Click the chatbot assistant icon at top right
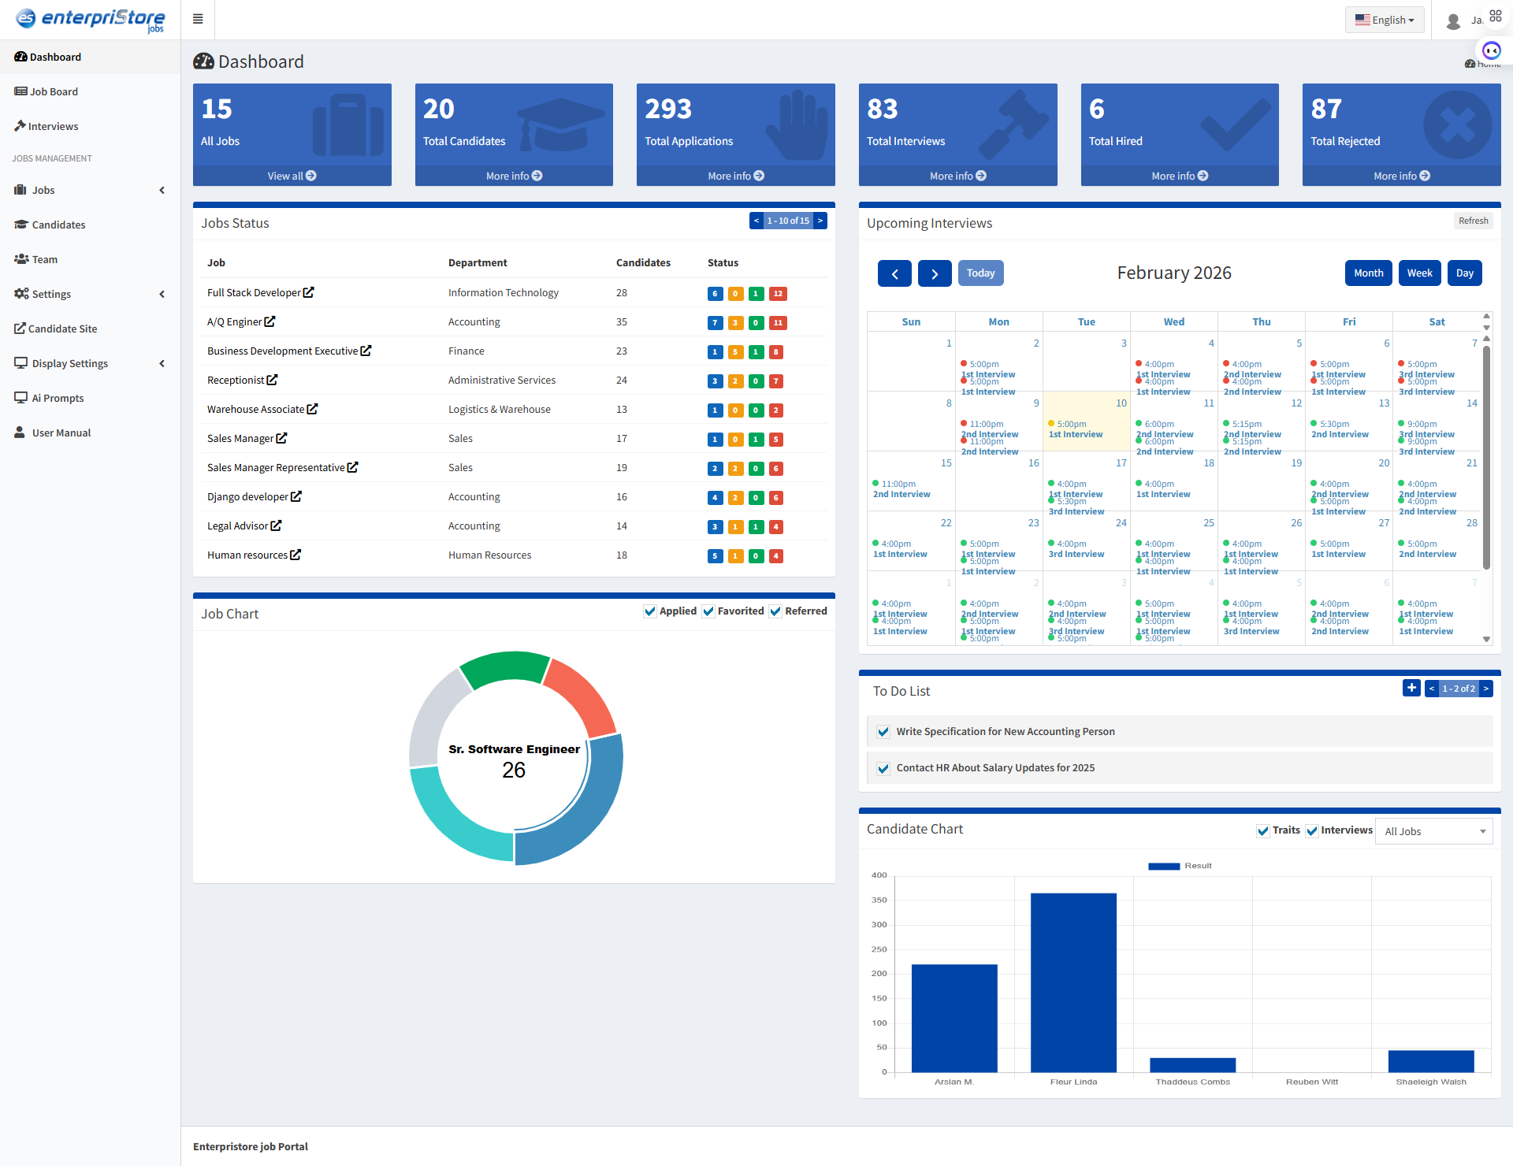This screenshot has width=1513, height=1166. pyautogui.click(x=1491, y=50)
